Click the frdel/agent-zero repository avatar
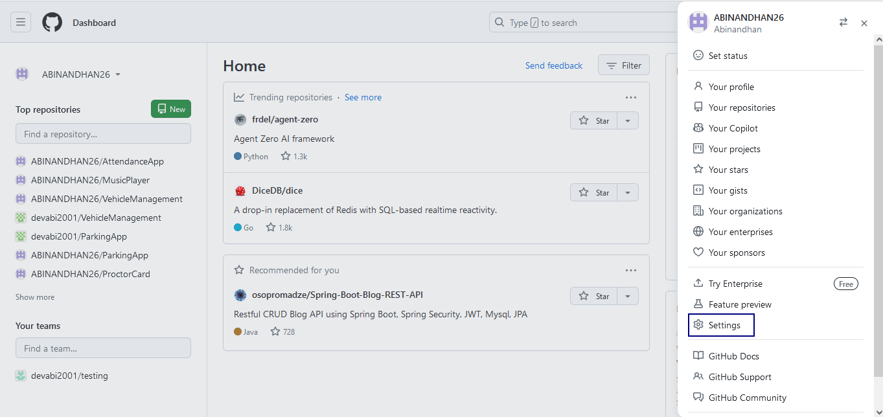Image resolution: width=883 pixels, height=417 pixels. coord(240,120)
